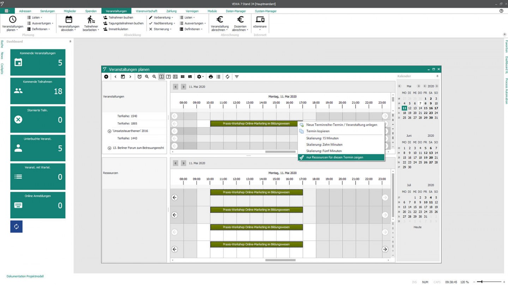508x285 pixels.
Task: Click the blue refresh button in Dashboard
Action: point(16,227)
